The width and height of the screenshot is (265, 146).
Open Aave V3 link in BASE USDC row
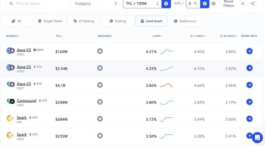[x=24, y=50]
